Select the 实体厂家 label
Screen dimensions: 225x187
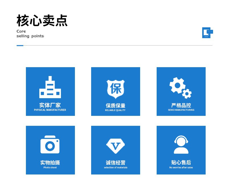50,105
